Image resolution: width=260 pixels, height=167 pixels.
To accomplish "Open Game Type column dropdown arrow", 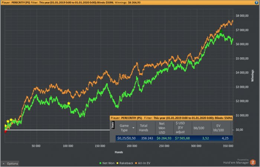I will pyautogui.click(x=133, y=128).
